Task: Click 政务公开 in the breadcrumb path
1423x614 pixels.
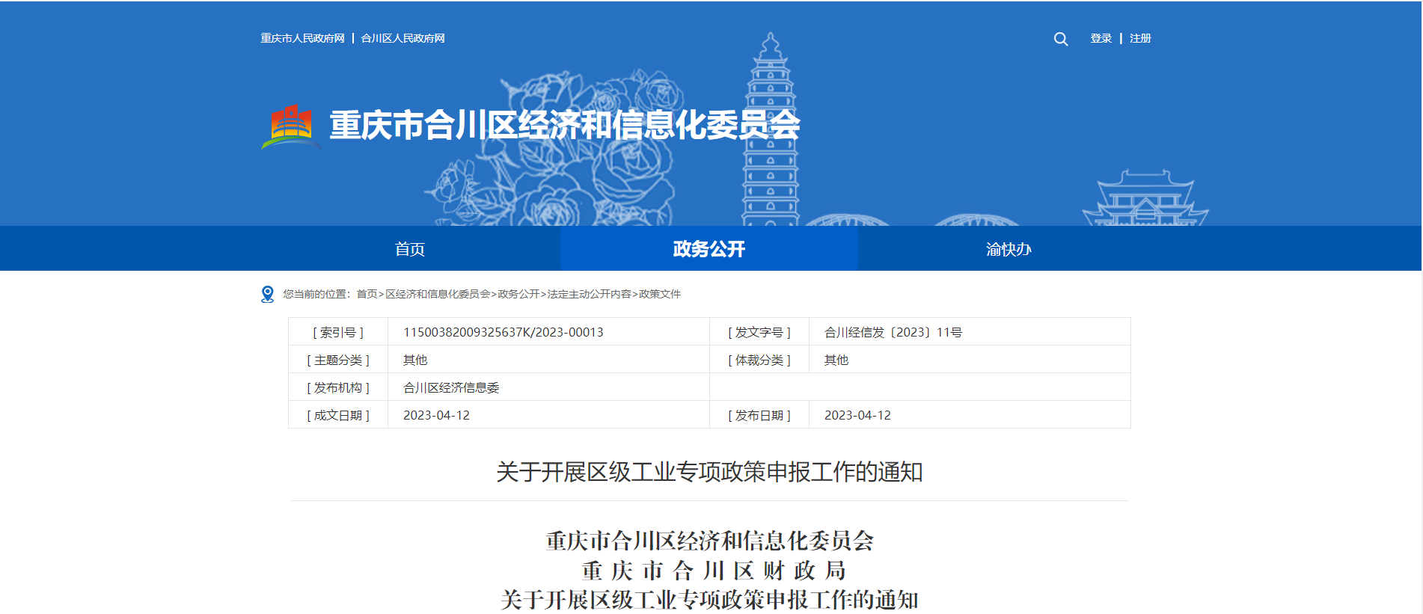Action: [x=518, y=295]
